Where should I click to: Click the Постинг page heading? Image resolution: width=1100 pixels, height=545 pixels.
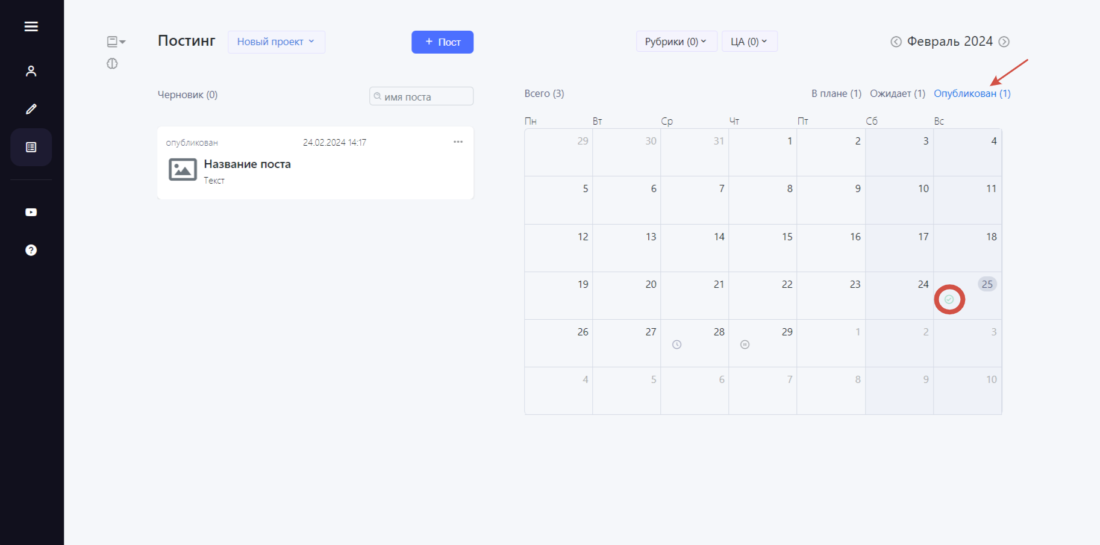pos(187,41)
